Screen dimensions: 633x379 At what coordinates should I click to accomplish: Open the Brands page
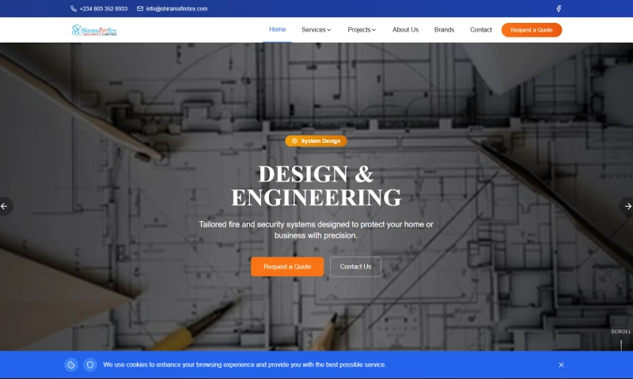(x=444, y=30)
